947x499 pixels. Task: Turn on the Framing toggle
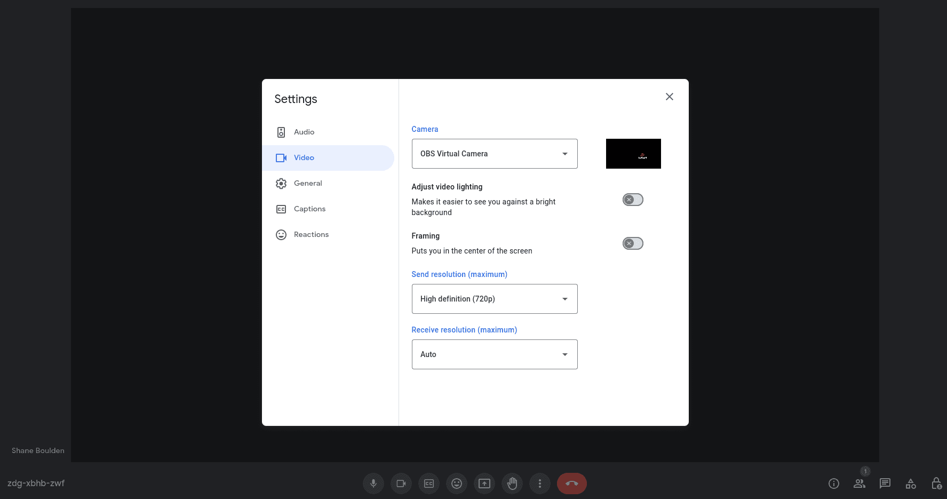633,243
